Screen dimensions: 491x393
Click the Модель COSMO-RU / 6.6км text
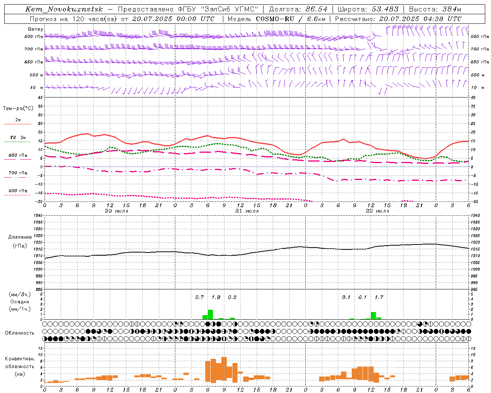coord(277,19)
